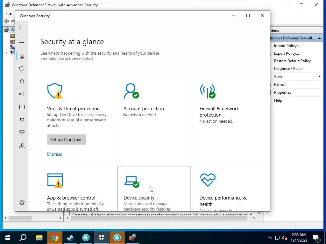Screen dimensions: 326x244
Task: Click left pane horizontal scrollbar thumb
Action: (20, 218)
